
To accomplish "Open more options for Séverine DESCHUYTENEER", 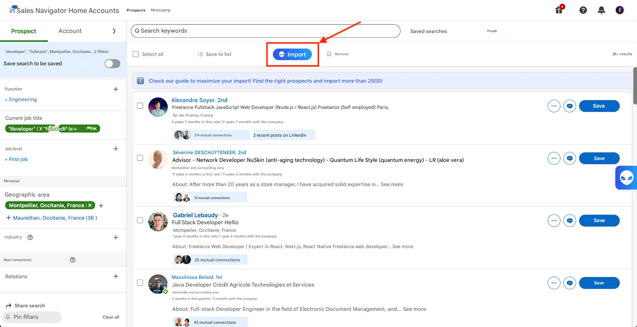I will (x=554, y=158).
